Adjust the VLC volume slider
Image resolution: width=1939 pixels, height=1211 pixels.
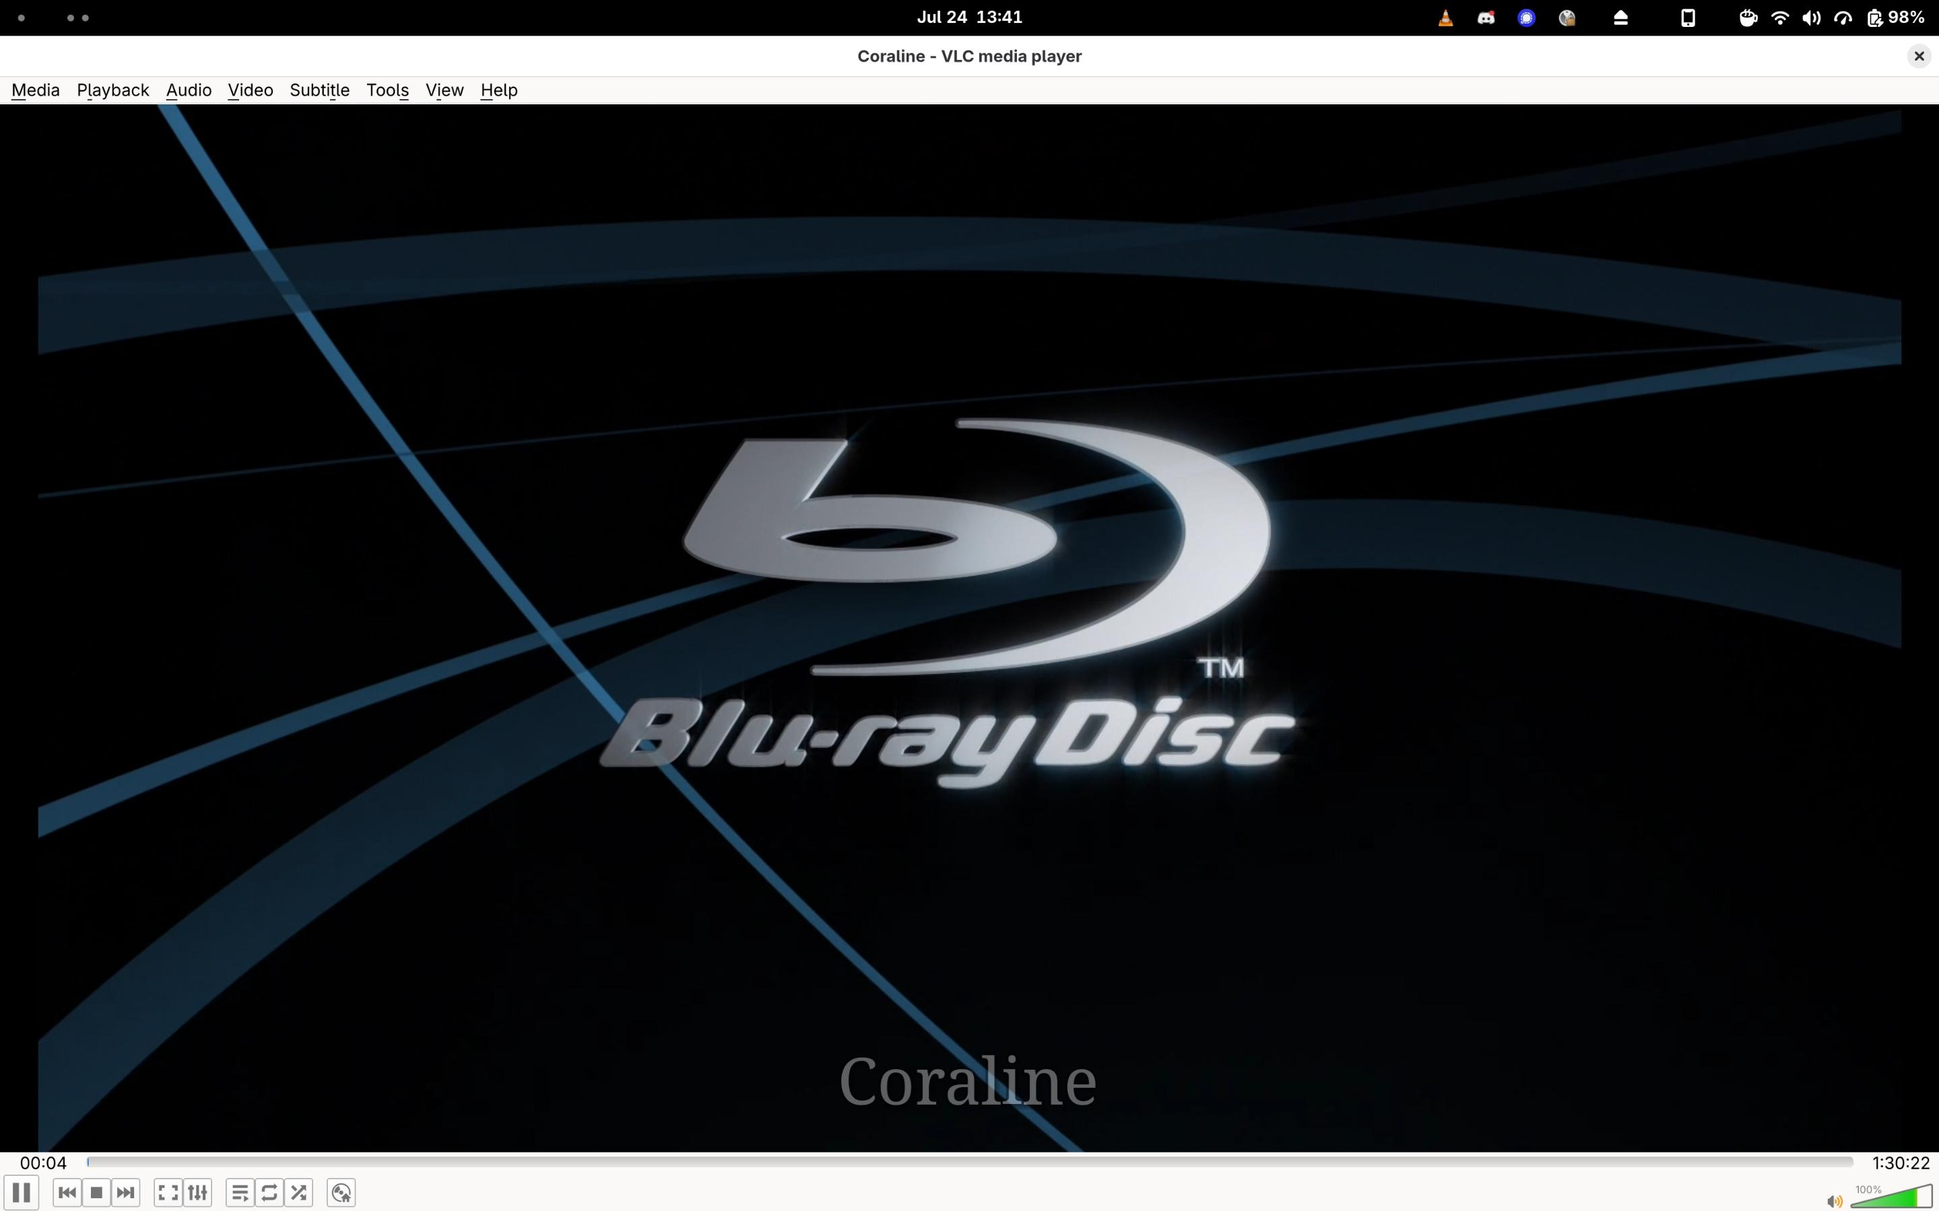(x=1892, y=1196)
